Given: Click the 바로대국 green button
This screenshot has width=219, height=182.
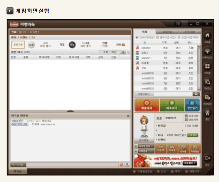Looking at the screenshot, I should (x=172, y=105).
